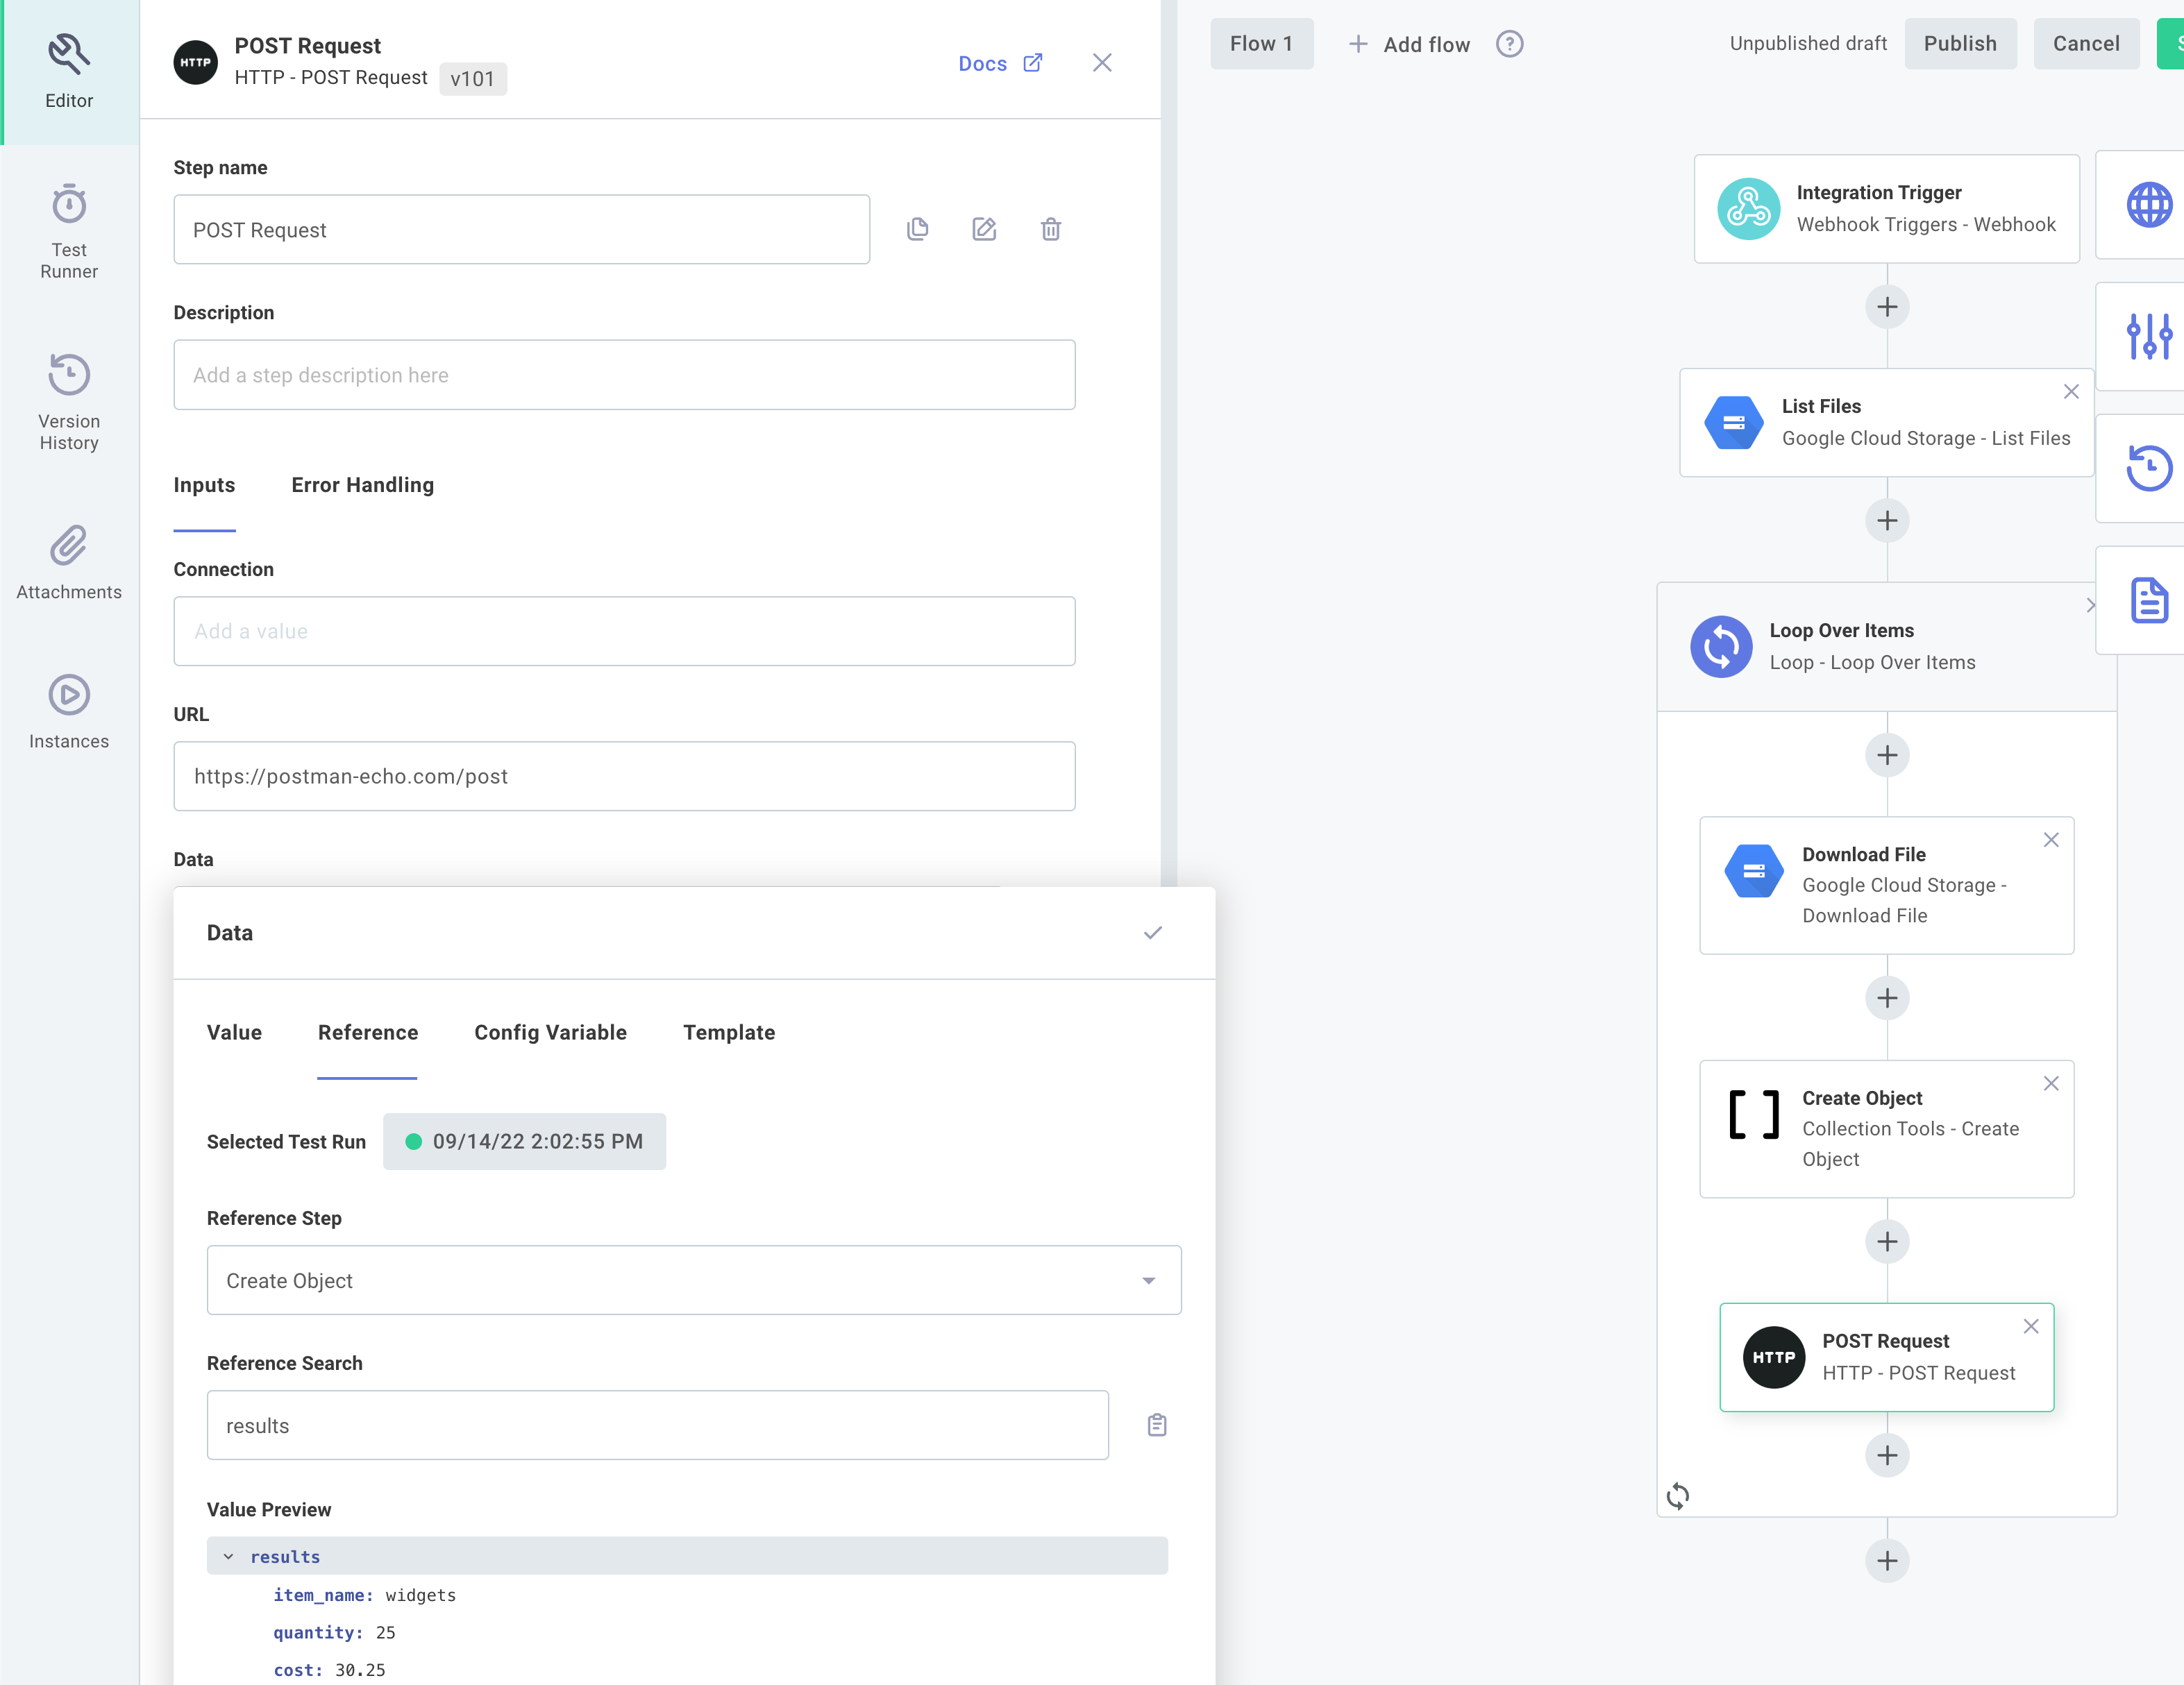Click clipboard icon beside Reference Search
The image size is (2184, 1685).
tap(1157, 1425)
